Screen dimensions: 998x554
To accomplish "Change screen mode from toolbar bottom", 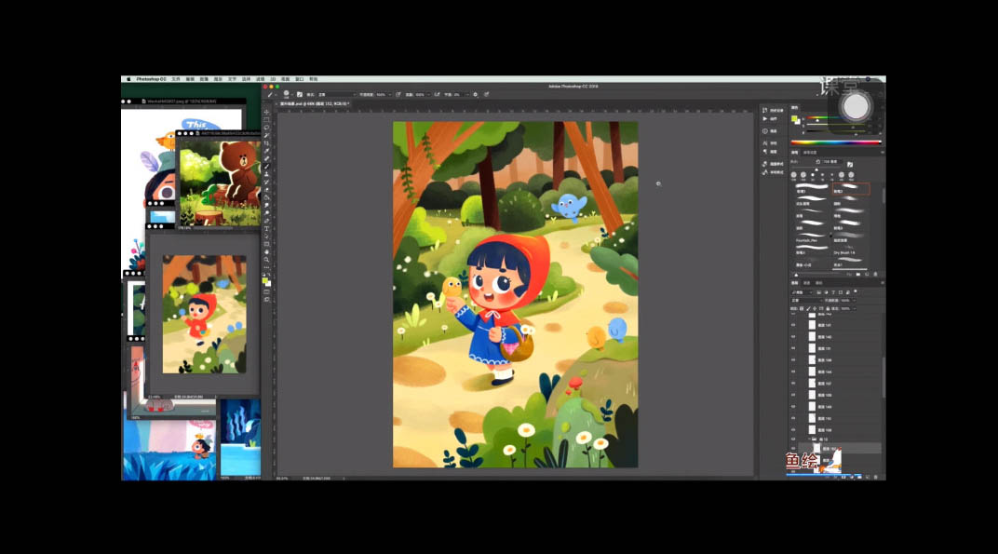I will [266, 299].
